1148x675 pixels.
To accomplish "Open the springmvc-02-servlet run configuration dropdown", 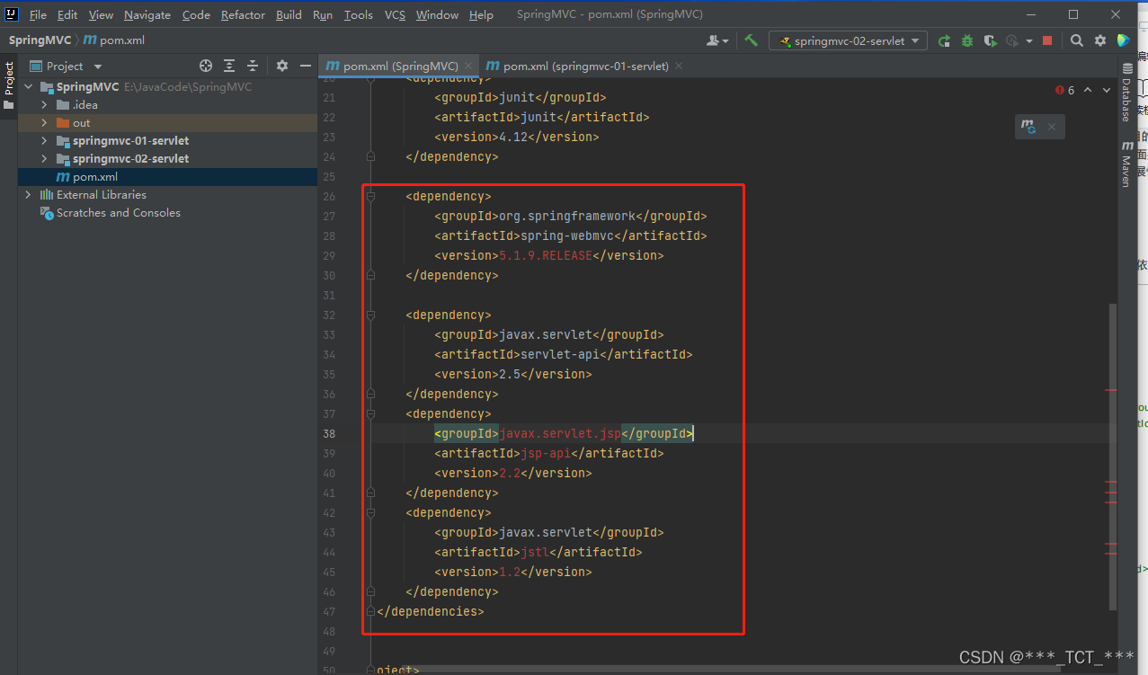I will 848,40.
